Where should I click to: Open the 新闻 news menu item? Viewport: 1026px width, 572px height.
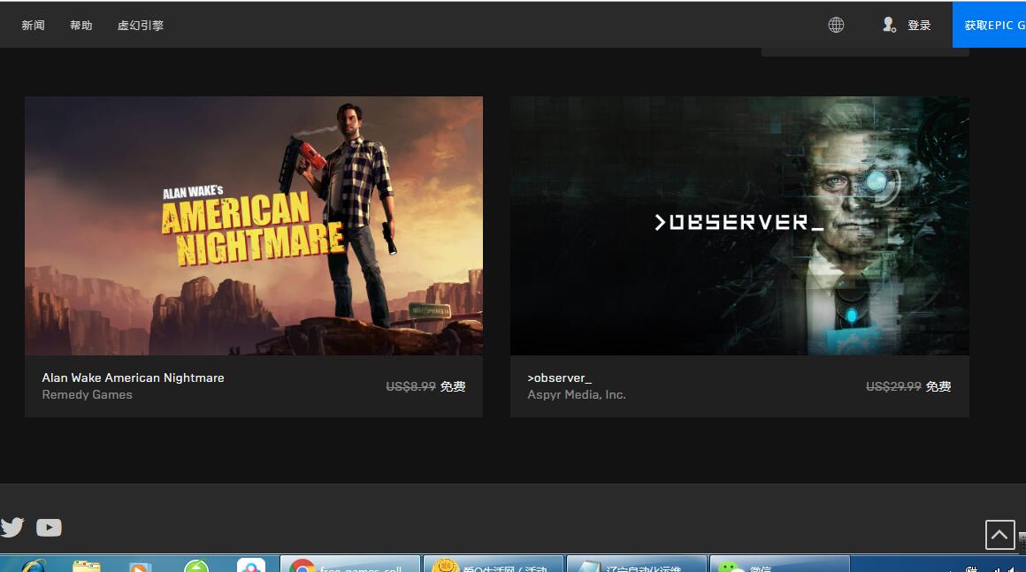pyautogui.click(x=33, y=26)
